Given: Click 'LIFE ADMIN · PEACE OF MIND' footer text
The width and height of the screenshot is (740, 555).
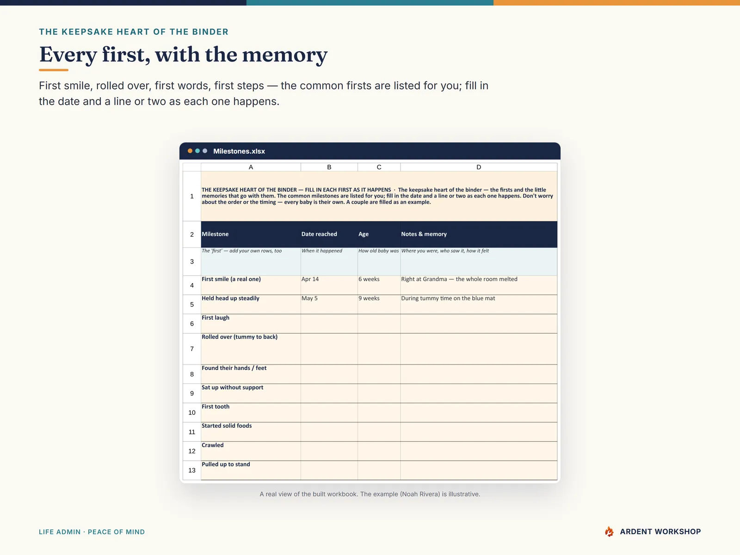Looking at the screenshot, I should coord(92,532).
